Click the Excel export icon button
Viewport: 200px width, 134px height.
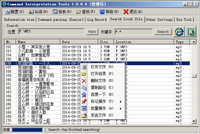(x=191, y=32)
